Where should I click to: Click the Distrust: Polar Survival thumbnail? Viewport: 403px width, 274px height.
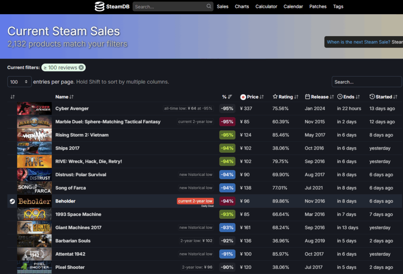click(34, 175)
